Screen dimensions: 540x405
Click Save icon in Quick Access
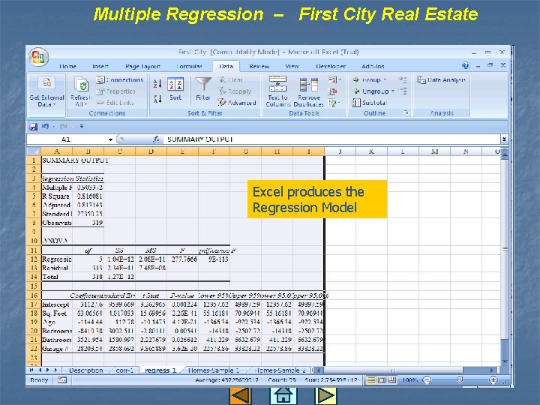coord(34,127)
